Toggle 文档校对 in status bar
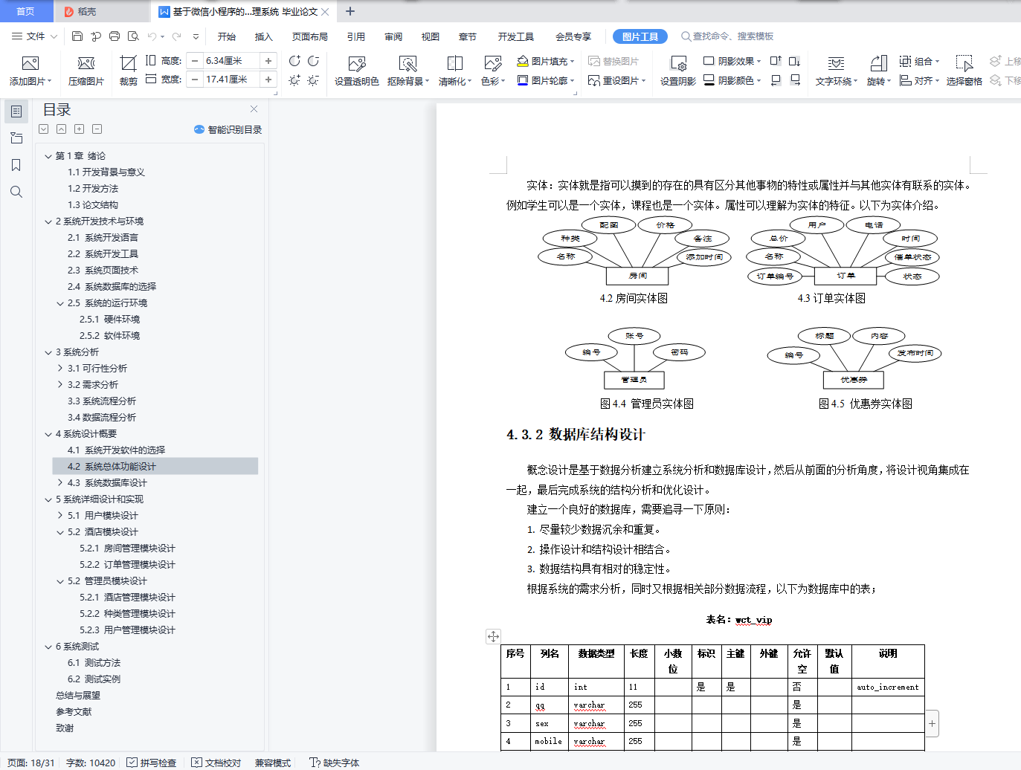1021x770 pixels. coord(216,763)
